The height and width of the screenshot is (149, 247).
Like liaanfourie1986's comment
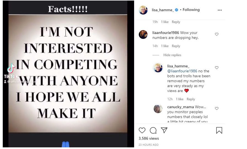click(x=217, y=35)
